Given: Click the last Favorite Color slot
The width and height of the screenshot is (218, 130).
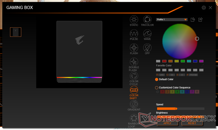Looking at the screenshot, I should click(201, 70).
